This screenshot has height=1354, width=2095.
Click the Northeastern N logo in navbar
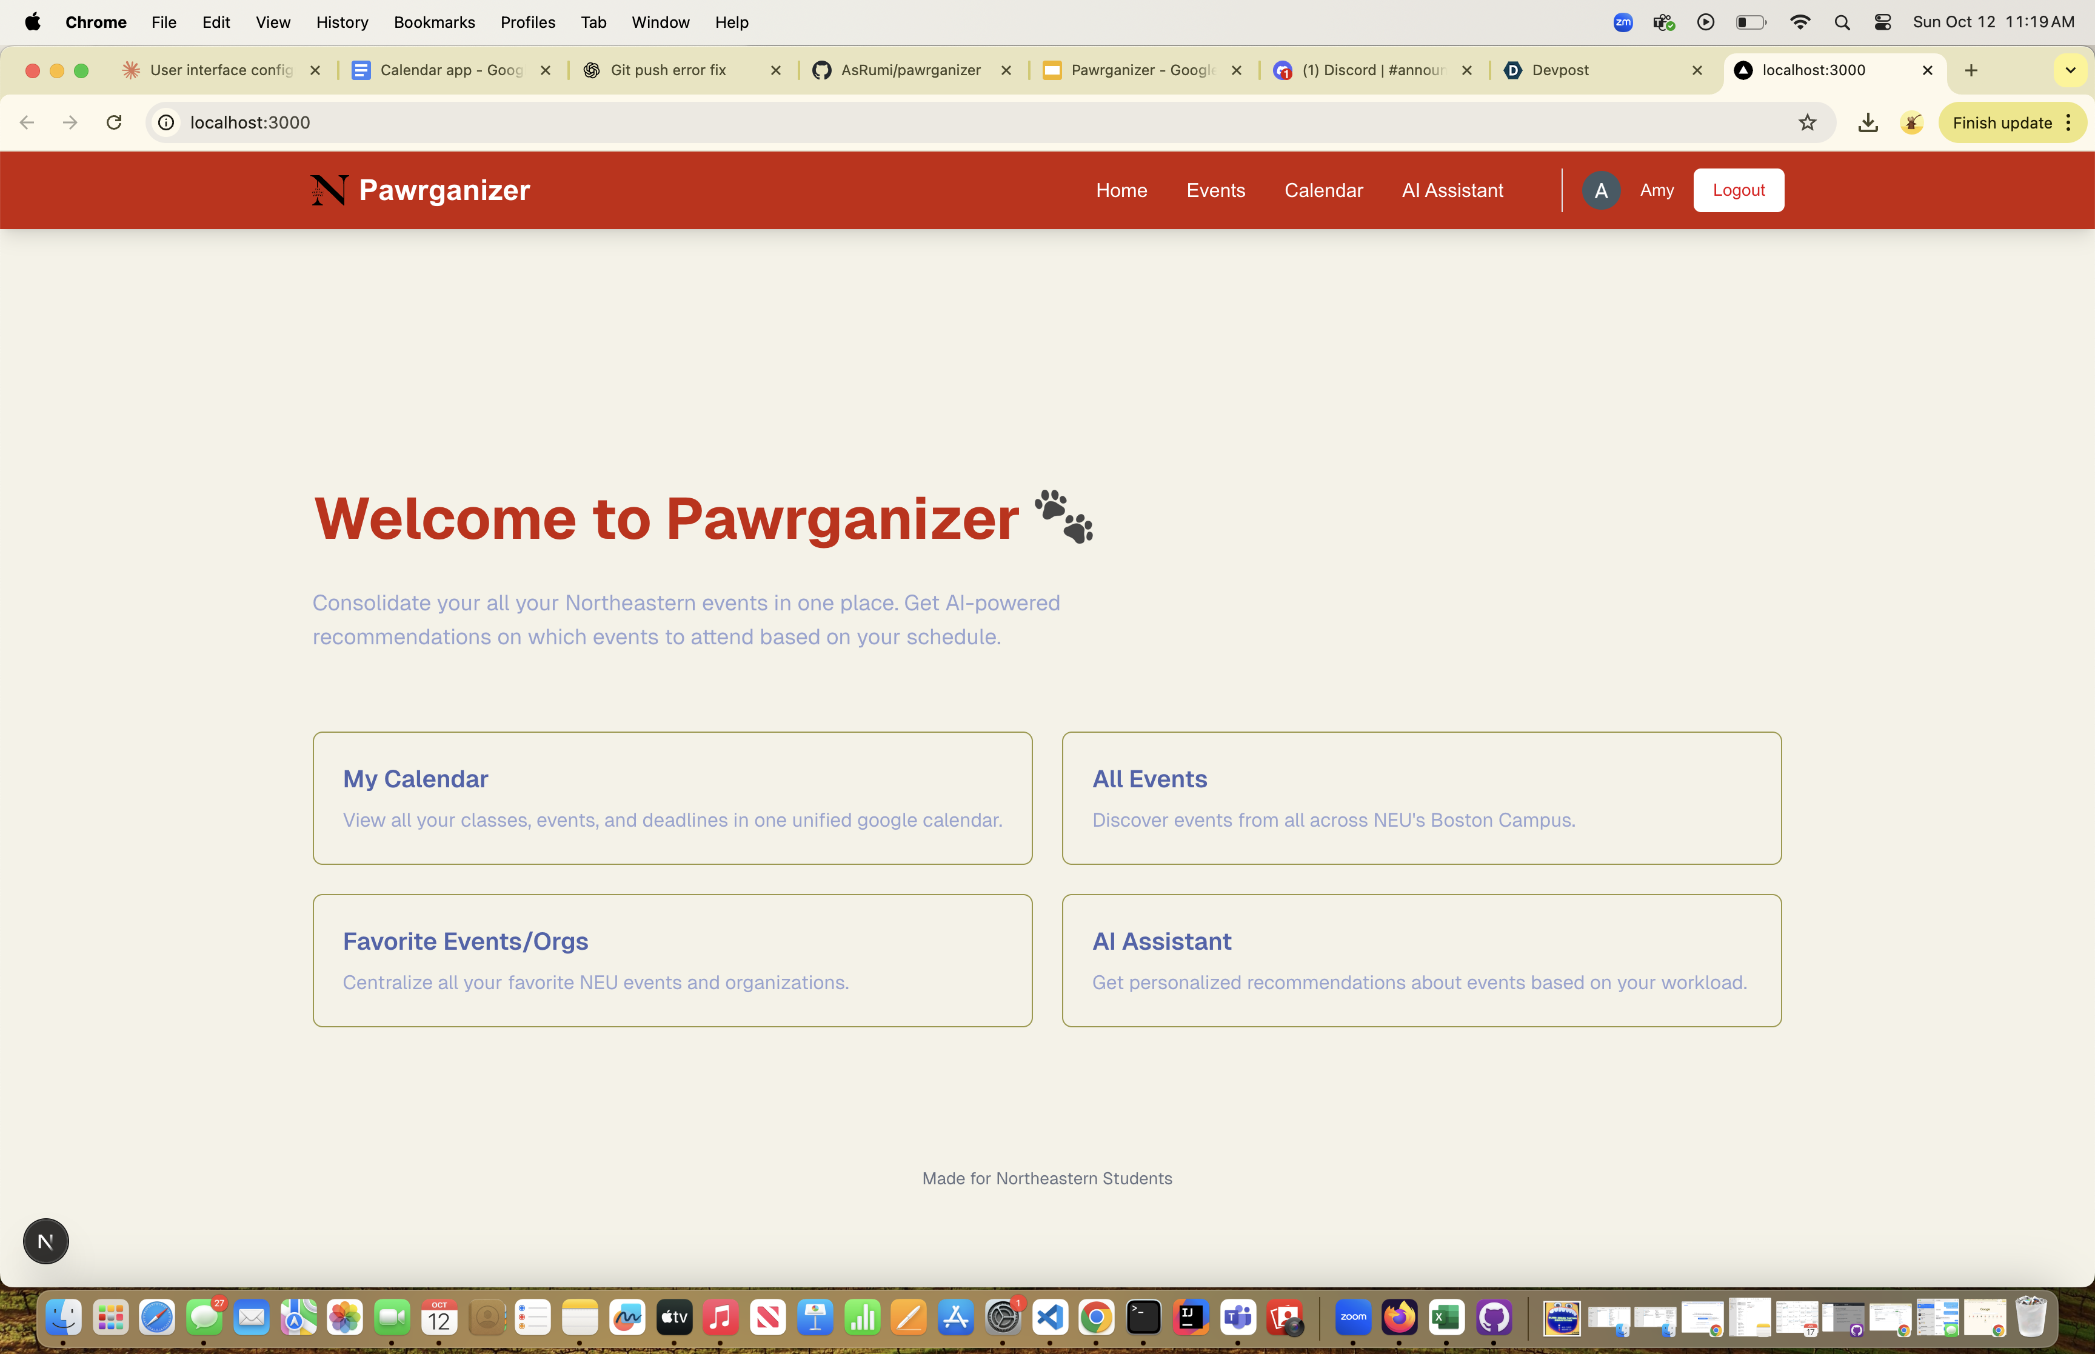coord(329,190)
